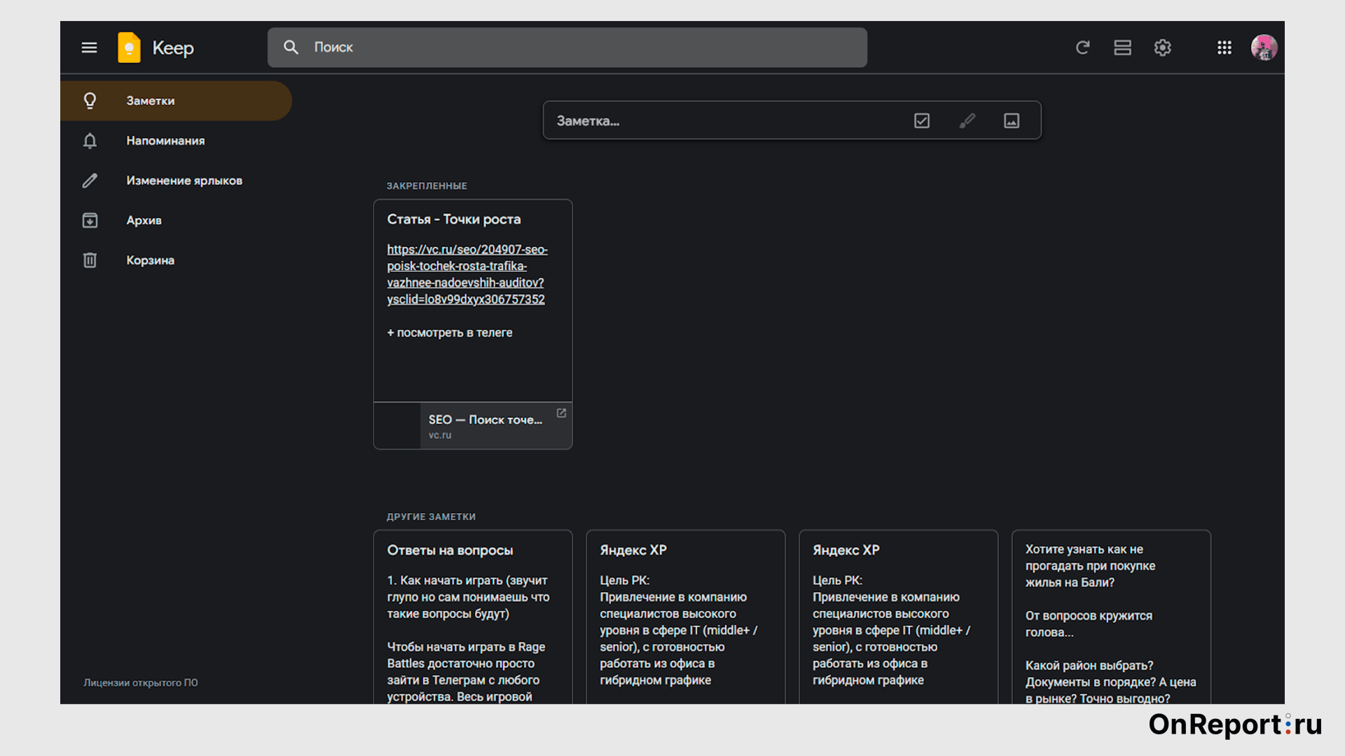Click the trash bin icon
The image size is (1345, 756).
(90, 260)
